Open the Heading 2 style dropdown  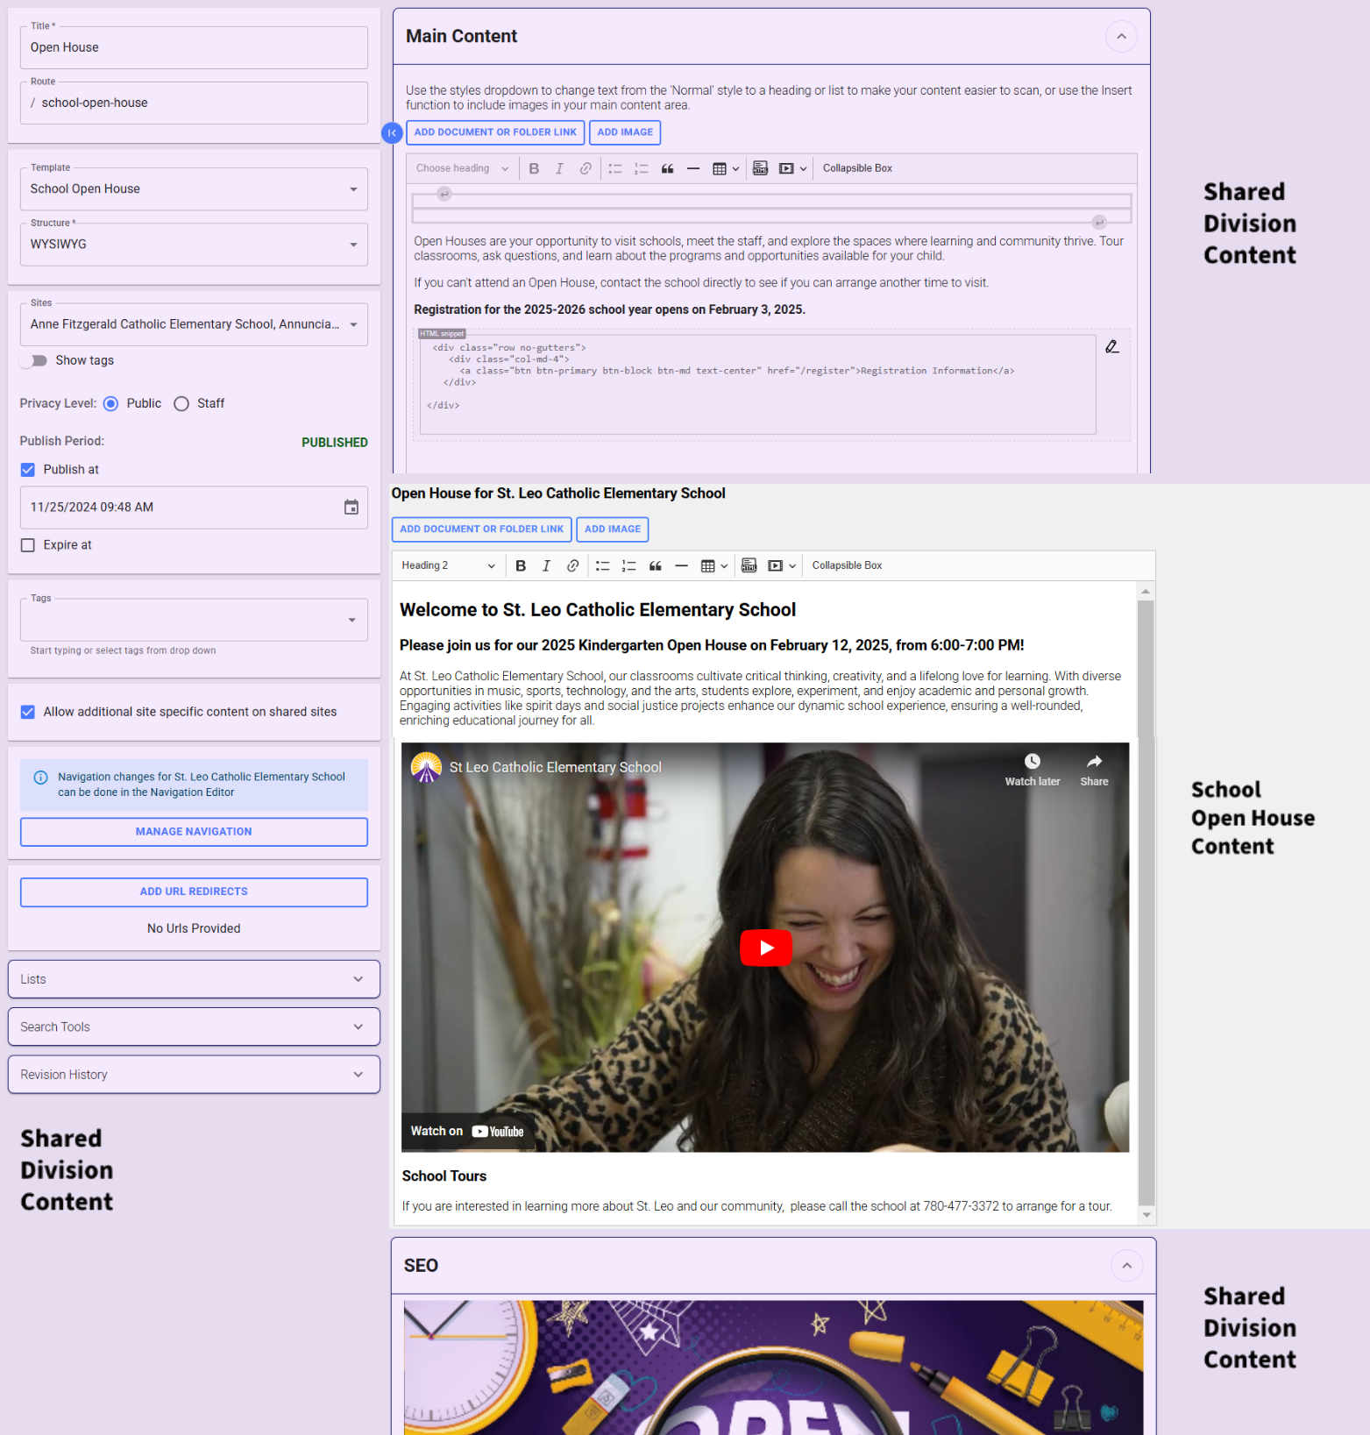[448, 566]
